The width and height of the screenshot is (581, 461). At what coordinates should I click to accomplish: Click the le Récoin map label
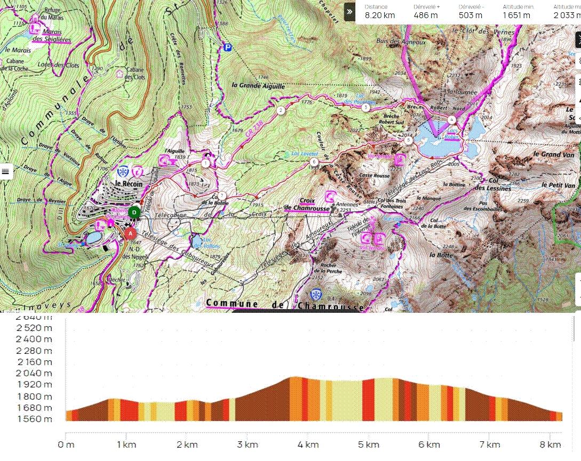129,184
